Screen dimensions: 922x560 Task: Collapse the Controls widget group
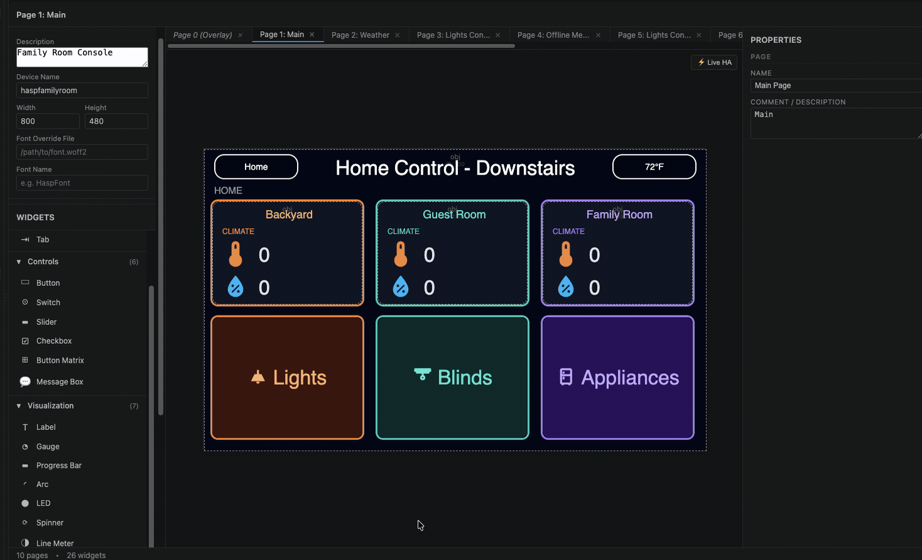coord(19,261)
